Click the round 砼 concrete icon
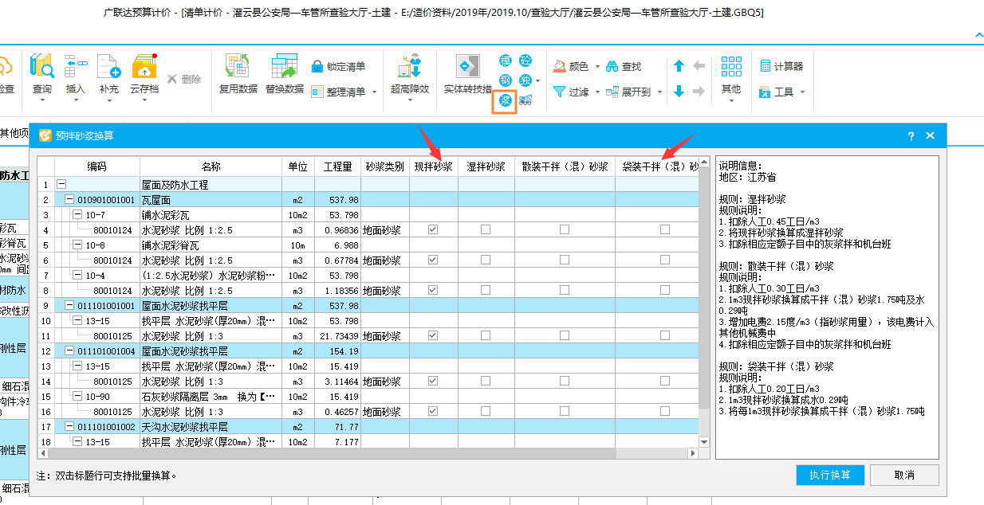Viewport: 984px width, 505px height. tap(525, 61)
